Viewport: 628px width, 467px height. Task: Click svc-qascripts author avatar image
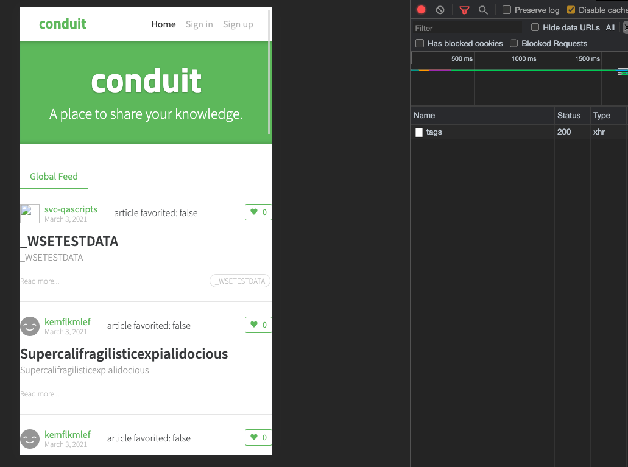pyautogui.click(x=30, y=214)
